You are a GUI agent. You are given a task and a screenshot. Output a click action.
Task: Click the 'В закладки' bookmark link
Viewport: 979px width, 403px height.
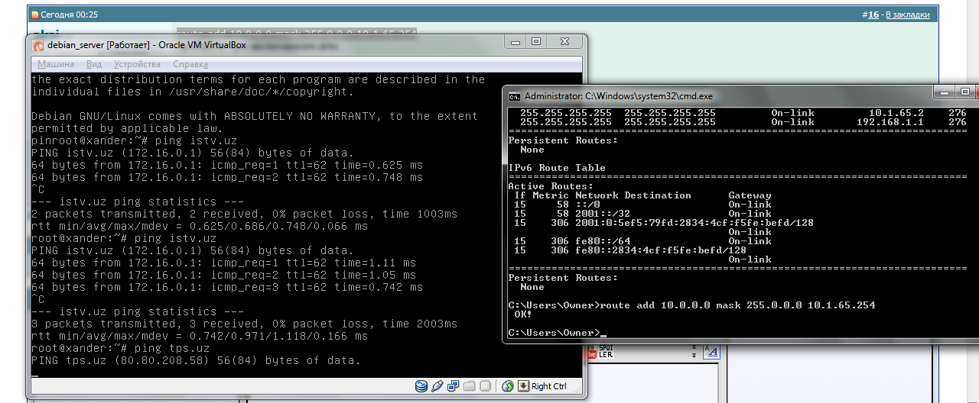pos(906,15)
